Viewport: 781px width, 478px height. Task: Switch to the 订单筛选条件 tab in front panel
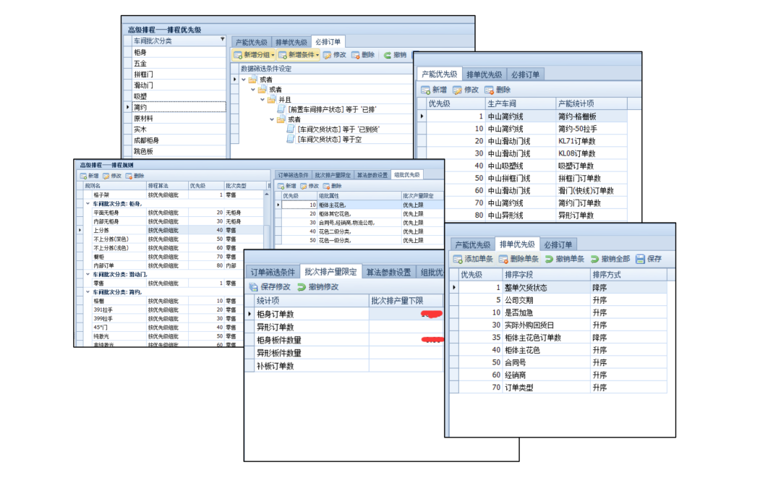(272, 273)
